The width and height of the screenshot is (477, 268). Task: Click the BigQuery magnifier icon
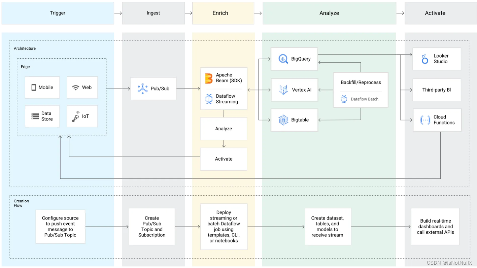pyautogui.click(x=283, y=59)
